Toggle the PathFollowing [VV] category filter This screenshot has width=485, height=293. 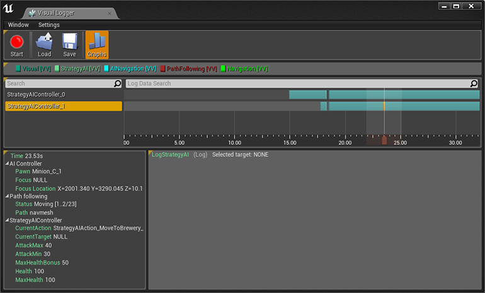189,69
